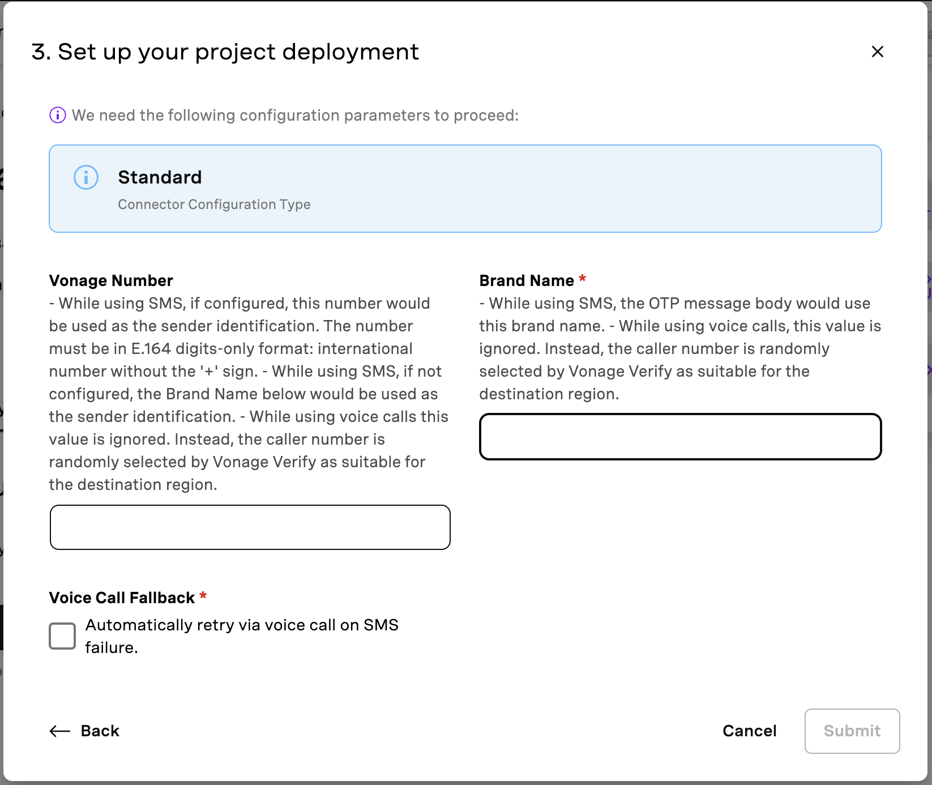Focus the Vonage Number input field
This screenshot has width=932, height=785.
tap(250, 527)
